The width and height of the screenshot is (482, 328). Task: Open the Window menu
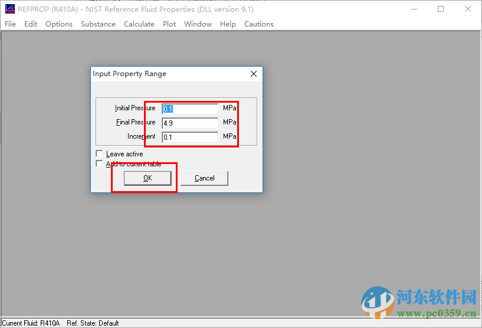(198, 24)
